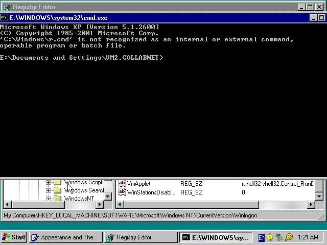Expand the Windows Search registry key
The height and width of the screenshot is (245, 327).
pyautogui.click(x=48, y=190)
